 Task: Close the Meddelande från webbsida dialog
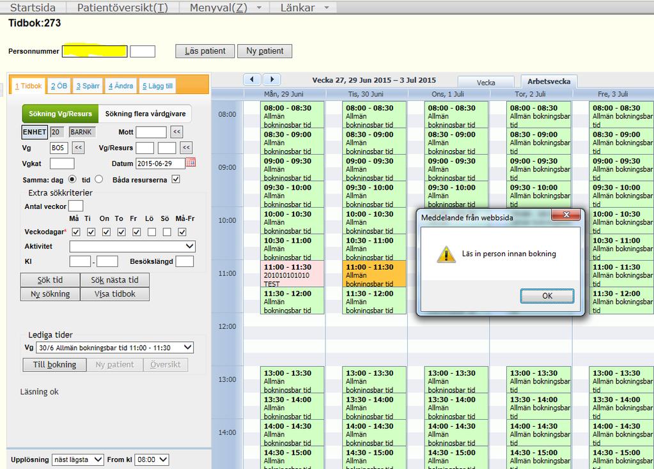point(566,215)
